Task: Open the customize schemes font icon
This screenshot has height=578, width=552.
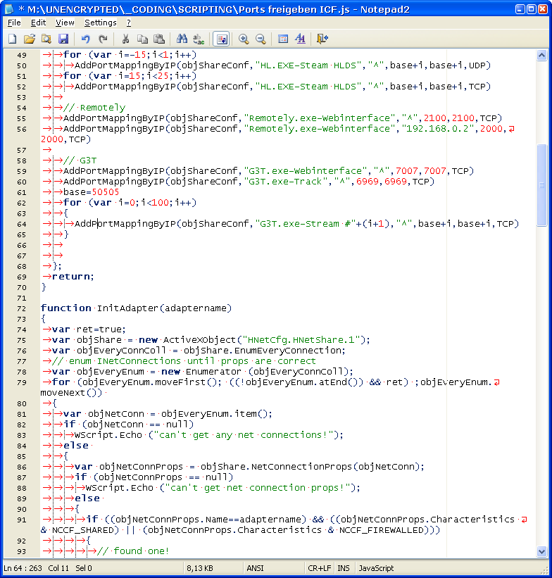Action: click(x=300, y=39)
